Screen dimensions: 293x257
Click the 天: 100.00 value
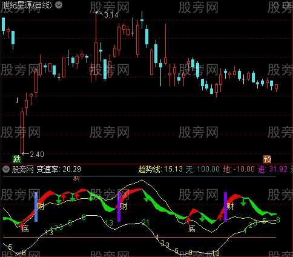tap(202, 169)
